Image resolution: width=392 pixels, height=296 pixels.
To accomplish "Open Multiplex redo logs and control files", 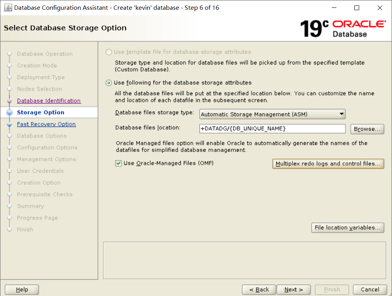I will tap(328, 164).
